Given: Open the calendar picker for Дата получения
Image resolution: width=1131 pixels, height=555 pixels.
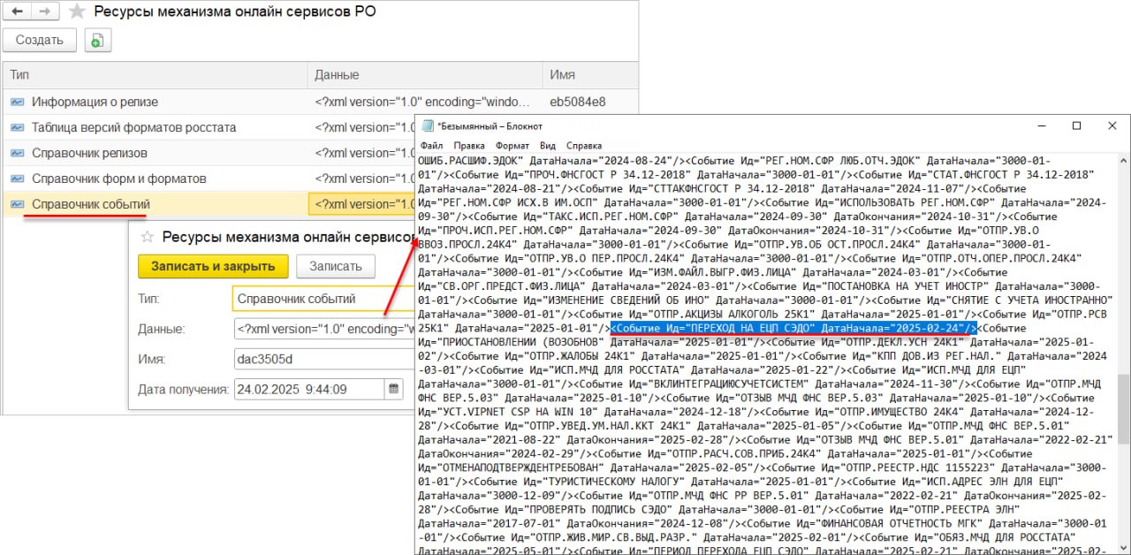Looking at the screenshot, I should 393,389.
